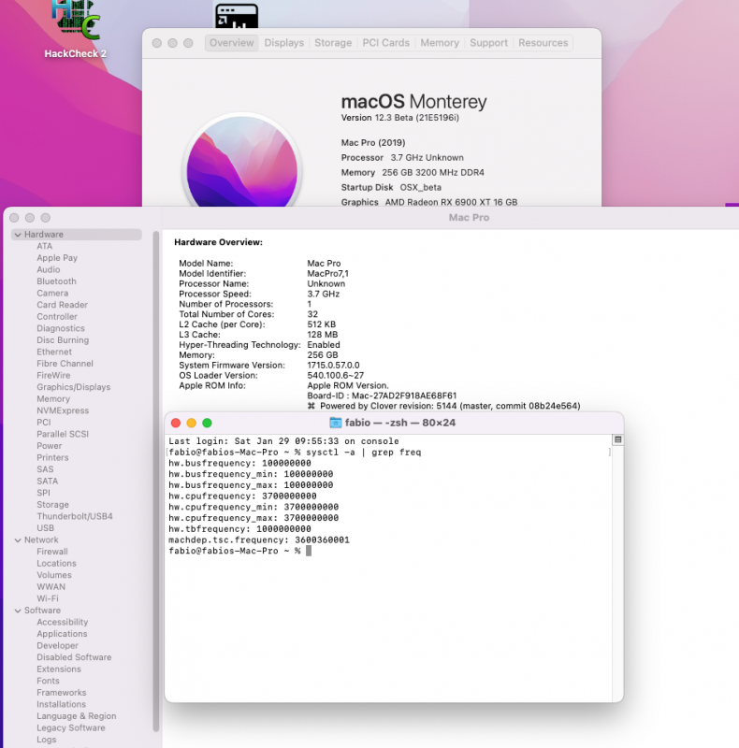This screenshot has width=739, height=748.
Task: Select USB in the sidebar
Action: pyautogui.click(x=45, y=528)
